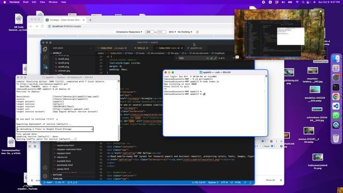Open the No throttling dropdown
This screenshot has height=193, width=343.
[x=185, y=32]
